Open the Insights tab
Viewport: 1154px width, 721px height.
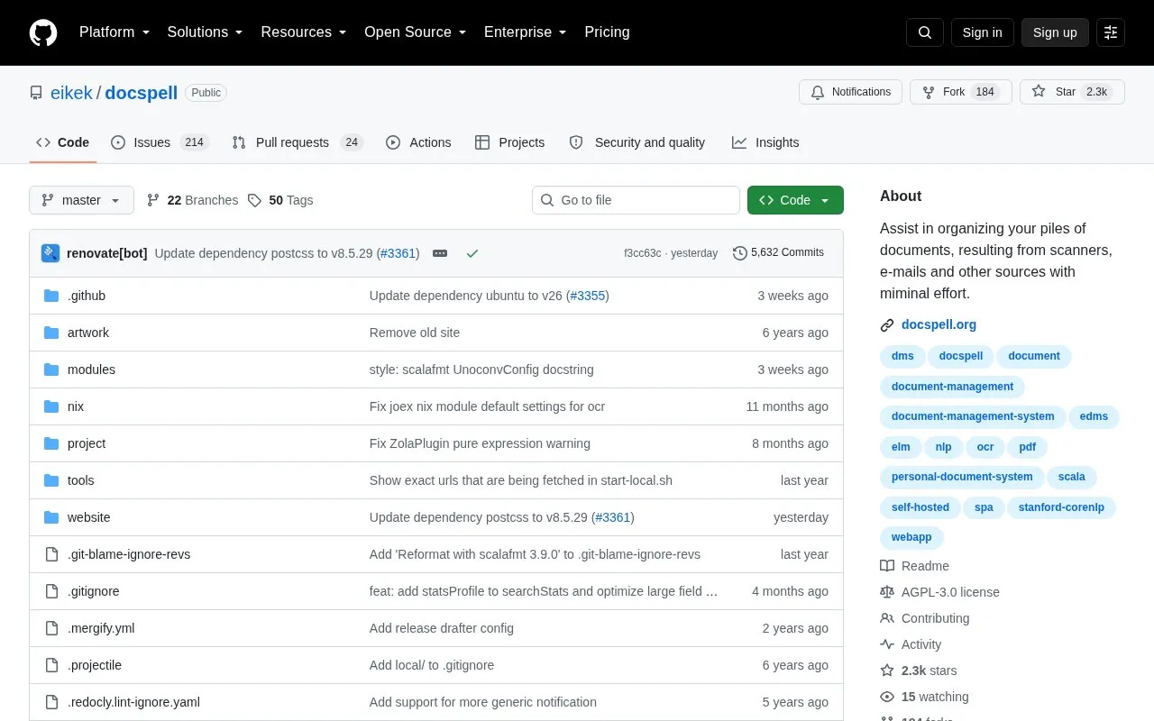pyautogui.click(x=765, y=142)
